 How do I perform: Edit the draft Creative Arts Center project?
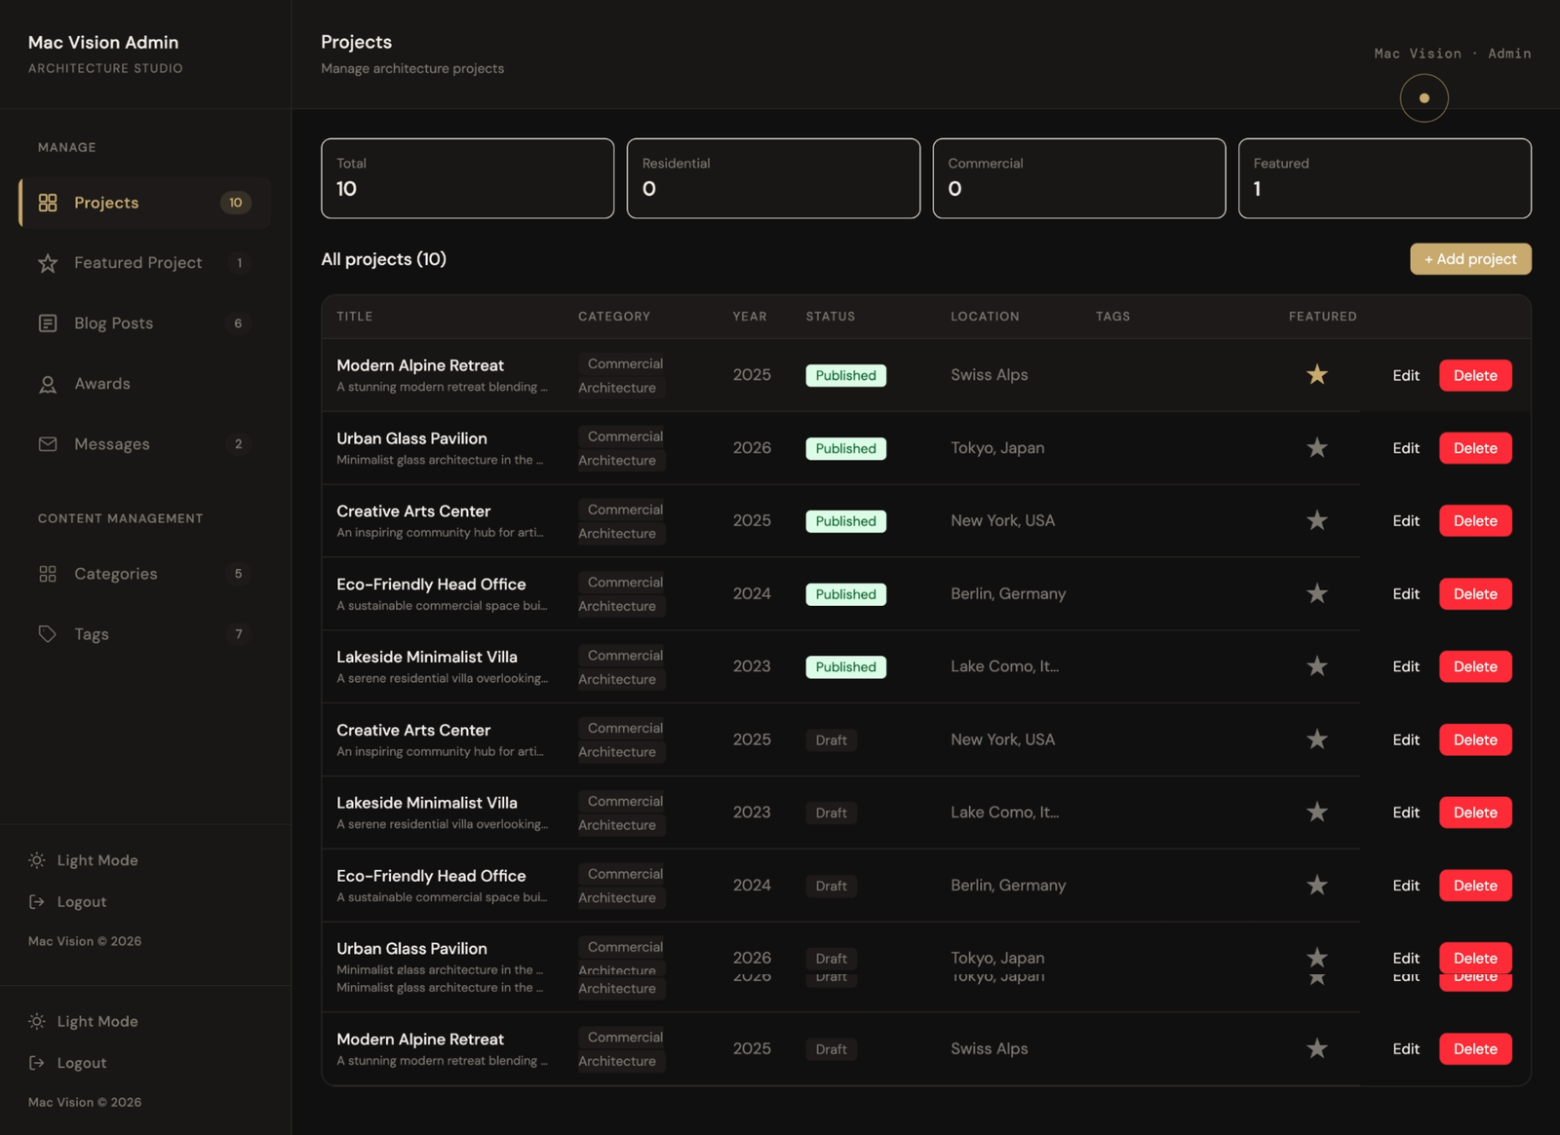tap(1406, 739)
